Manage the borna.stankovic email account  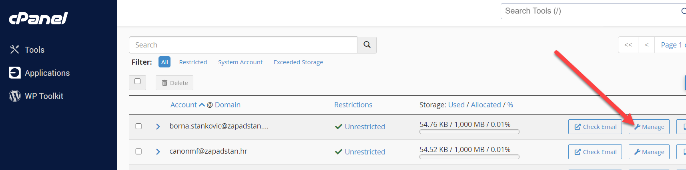649,127
